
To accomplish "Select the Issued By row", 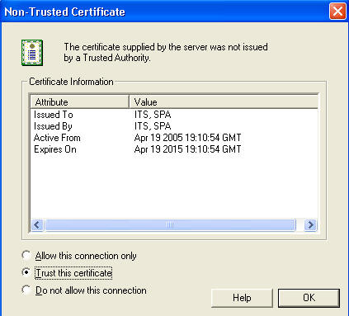I will [x=174, y=126].
